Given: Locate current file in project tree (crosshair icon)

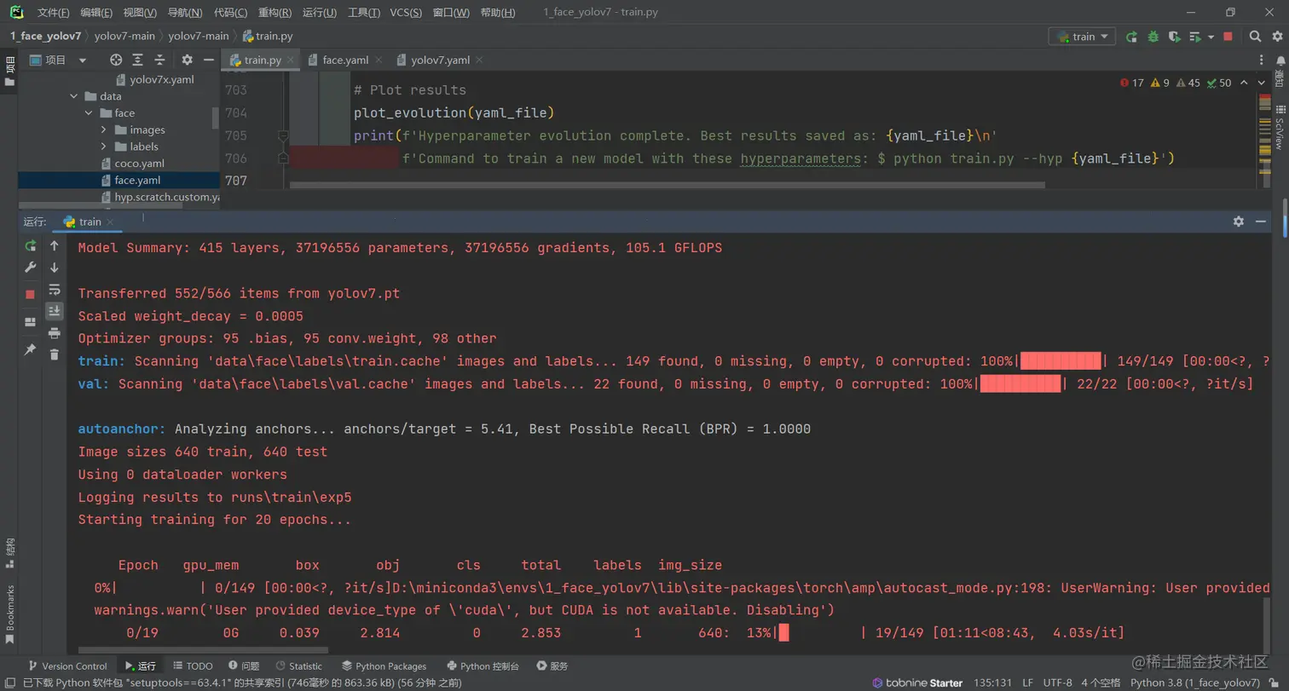Looking at the screenshot, I should pyautogui.click(x=116, y=60).
